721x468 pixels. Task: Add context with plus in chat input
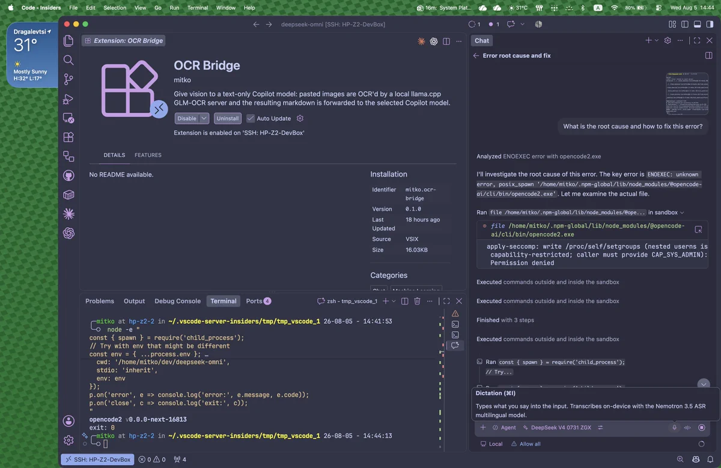point(483,428)
